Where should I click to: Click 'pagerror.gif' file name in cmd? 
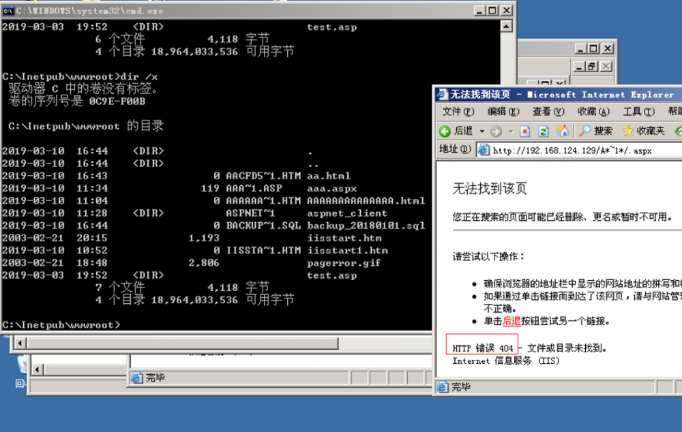344,263
